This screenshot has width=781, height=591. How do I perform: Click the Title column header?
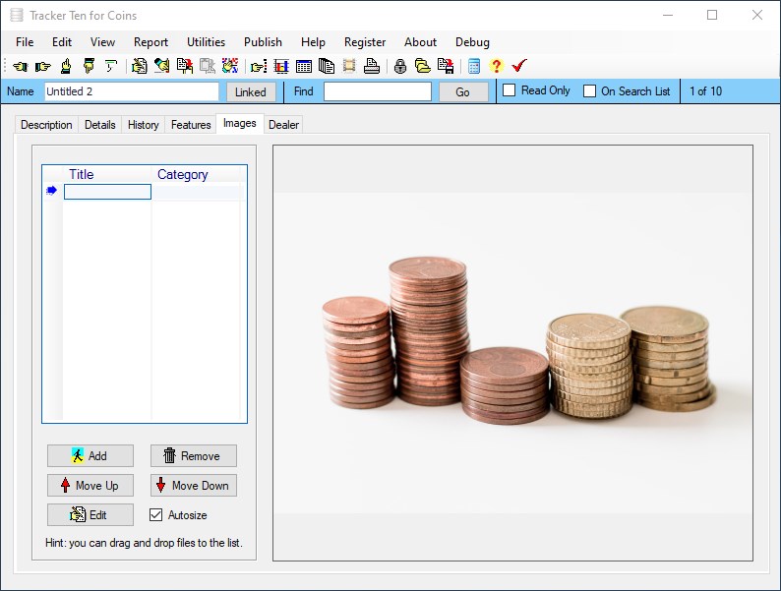tap(107, 174)
